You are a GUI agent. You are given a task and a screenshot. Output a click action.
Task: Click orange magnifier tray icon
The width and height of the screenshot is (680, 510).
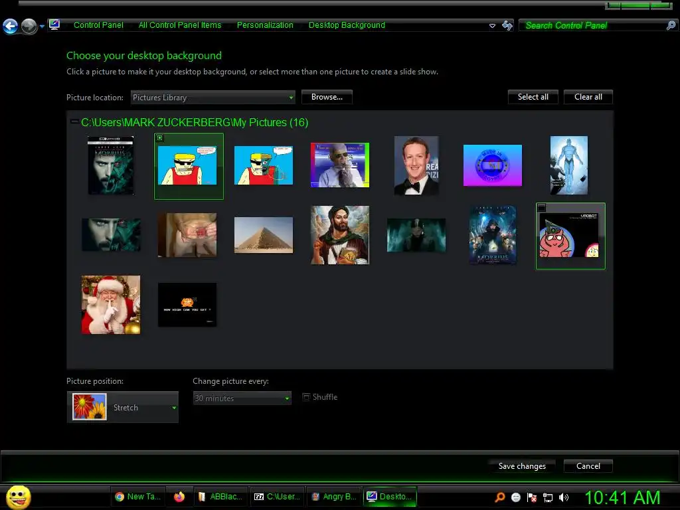[x=500, y=497]
